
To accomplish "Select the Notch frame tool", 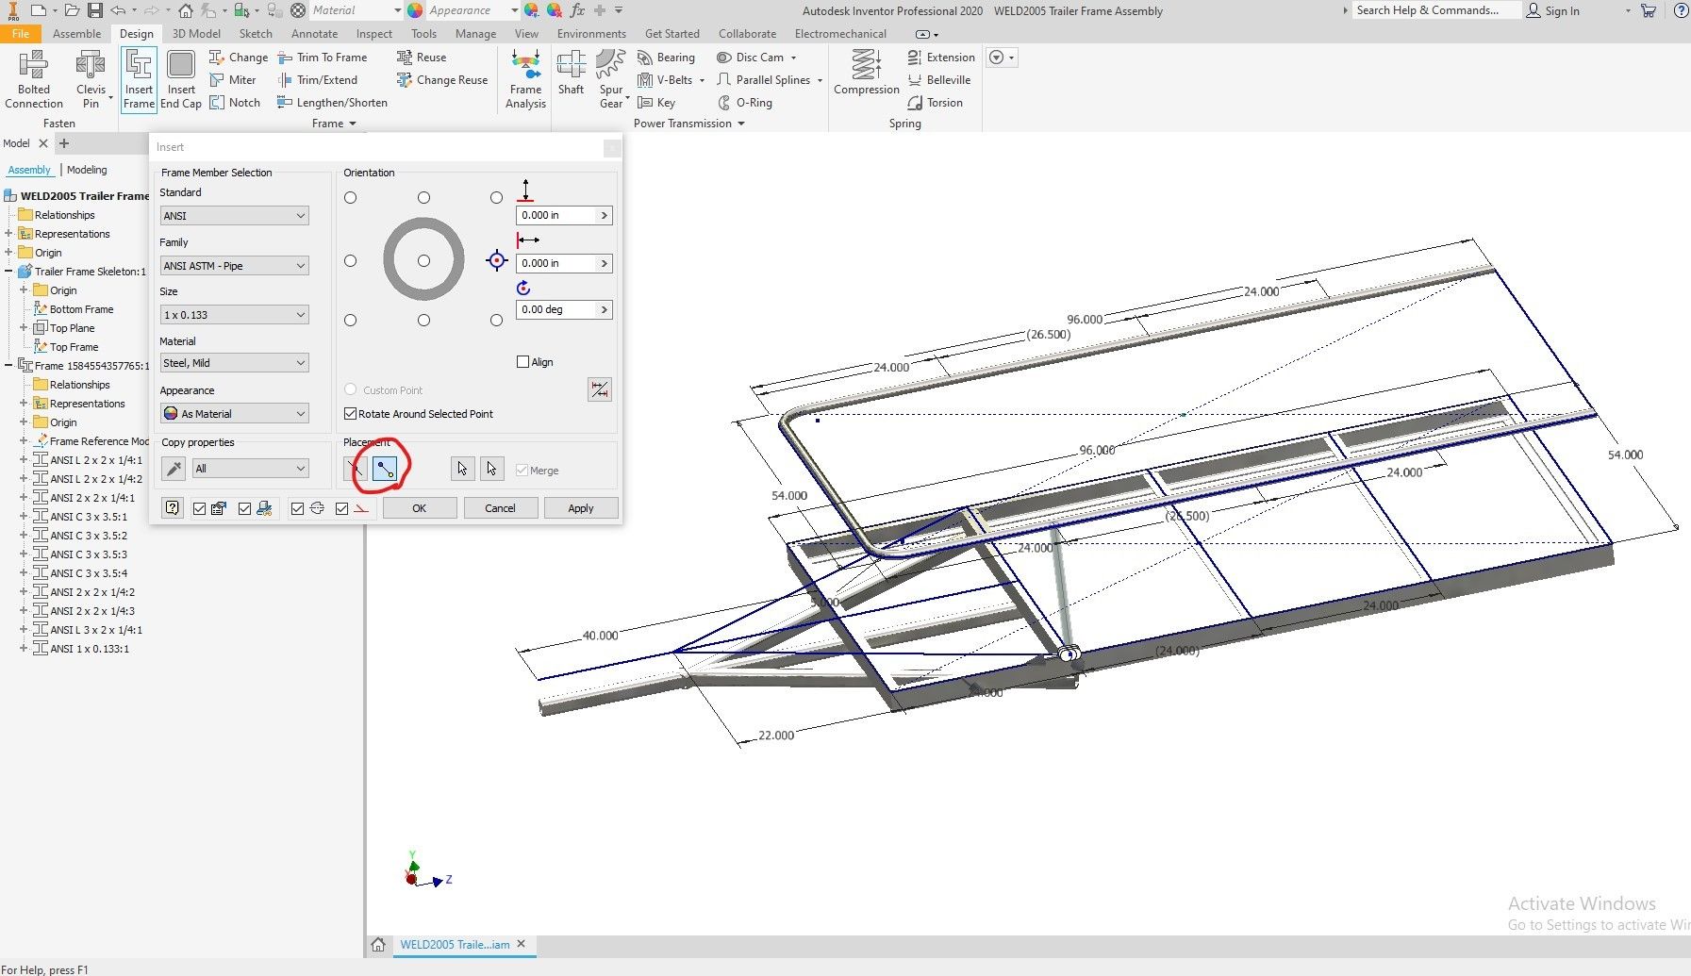I will pos(236,103).
